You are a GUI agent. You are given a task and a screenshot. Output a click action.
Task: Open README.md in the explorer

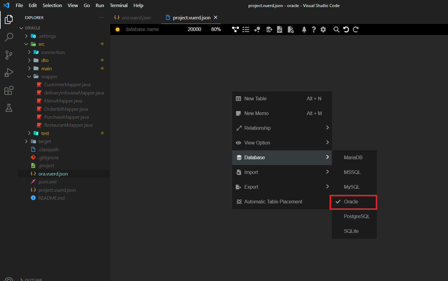click(64, 198)
